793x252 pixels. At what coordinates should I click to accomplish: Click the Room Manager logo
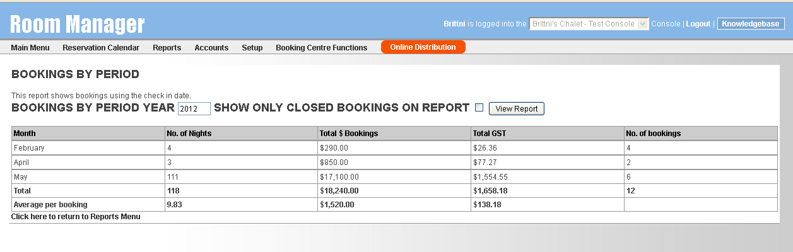(78, 24)
